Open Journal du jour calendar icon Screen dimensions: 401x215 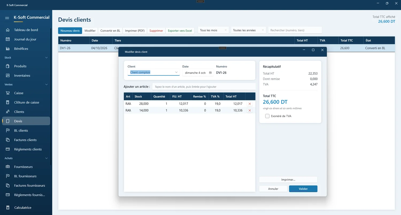[8, 39]
